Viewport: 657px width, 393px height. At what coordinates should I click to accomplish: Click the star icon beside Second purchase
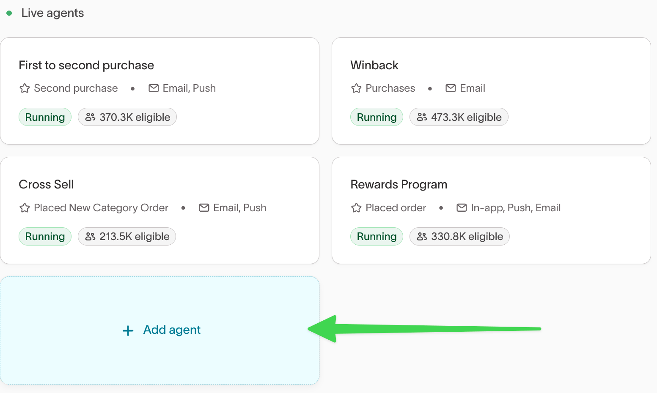pos(25,88)
